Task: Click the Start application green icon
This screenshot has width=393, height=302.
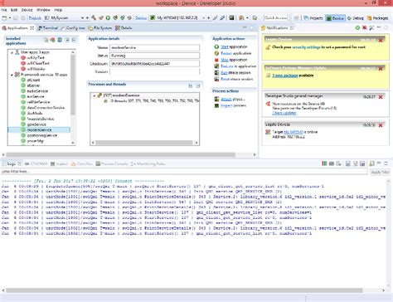Action: (x=216, y=46)
